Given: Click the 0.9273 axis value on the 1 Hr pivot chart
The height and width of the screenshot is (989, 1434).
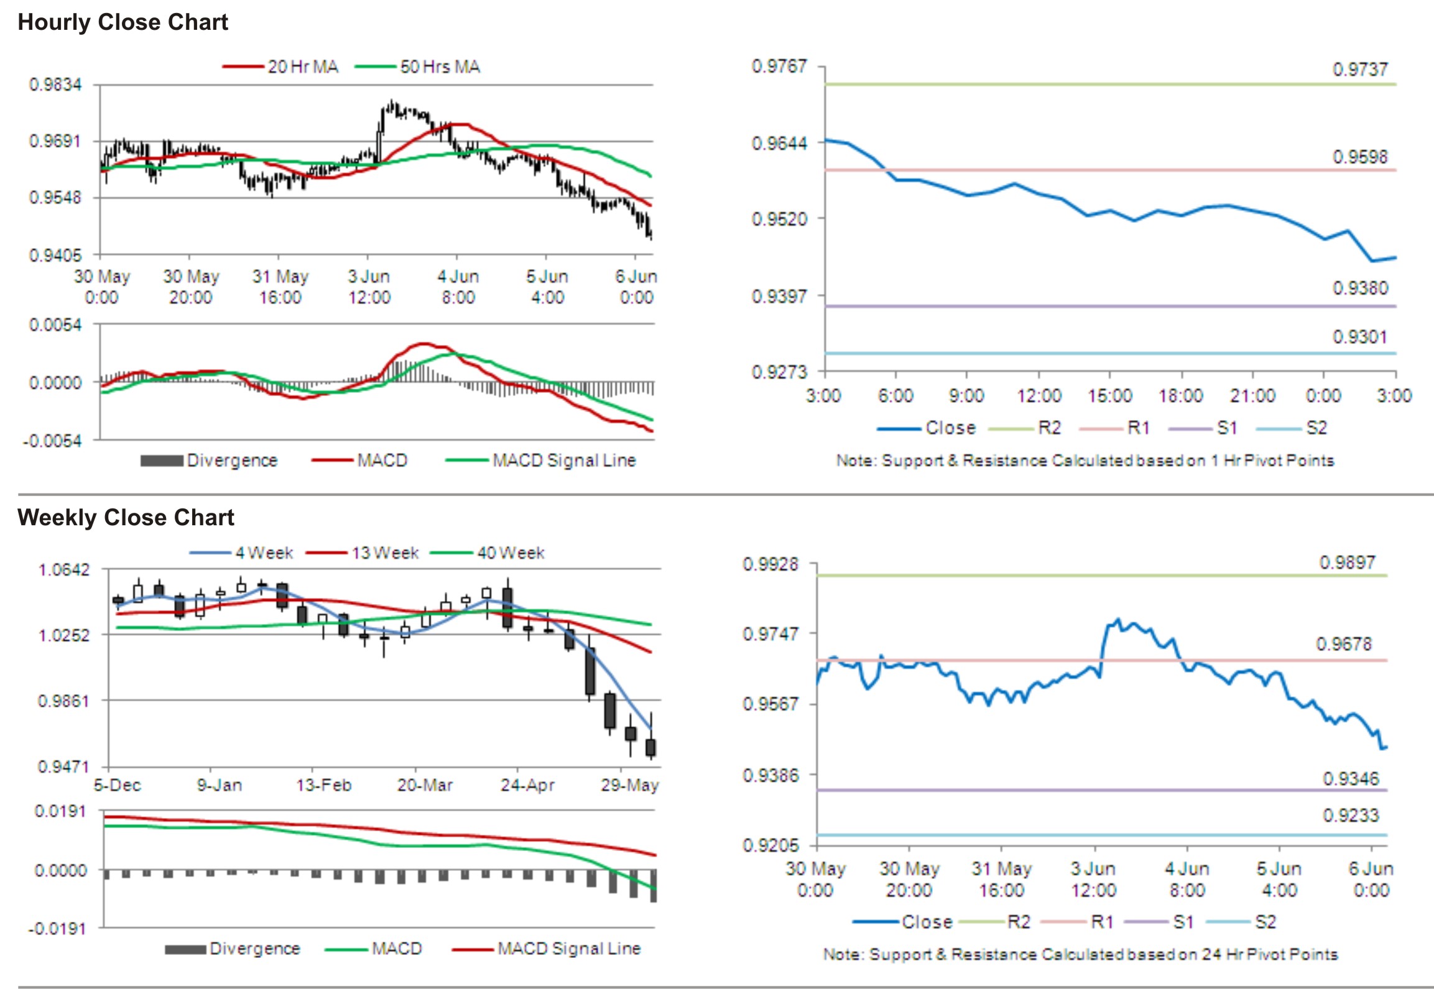Looking at the screenshot, I should (779, 372).
